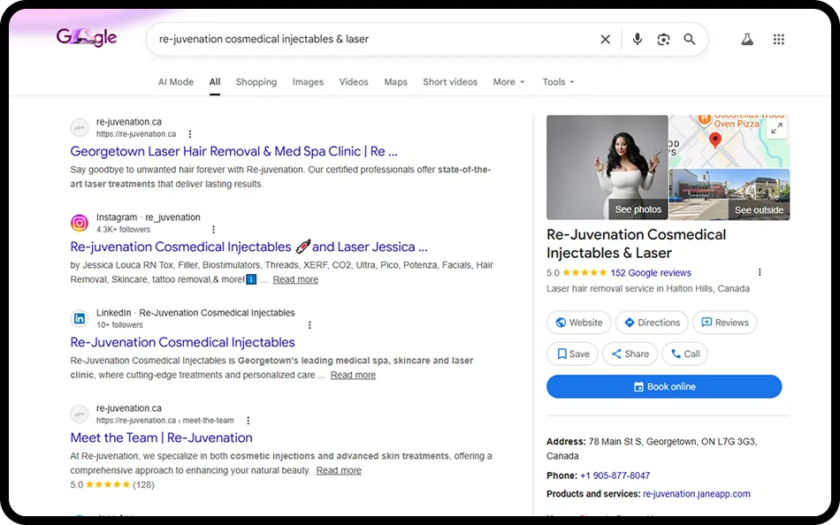Expand the map with the fullscreen arrows icon

(x=777, y=128)
